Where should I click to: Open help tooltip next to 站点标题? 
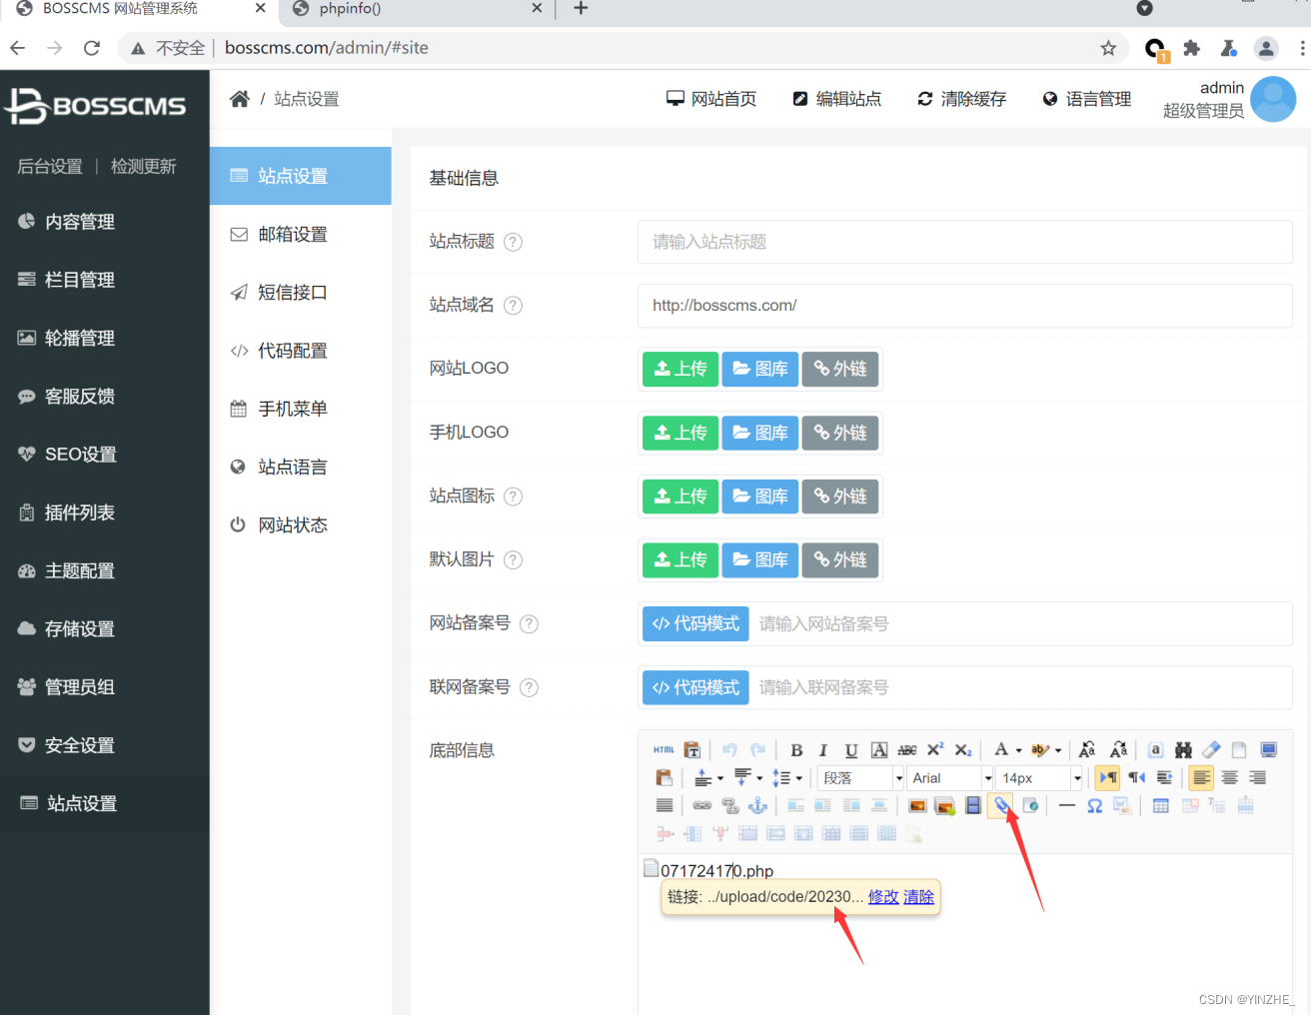click(513, 242)
